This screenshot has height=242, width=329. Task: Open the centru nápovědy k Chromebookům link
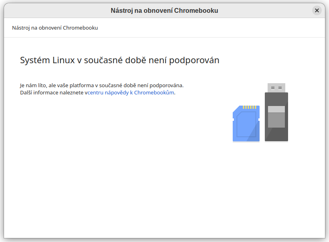click(131, 92)
